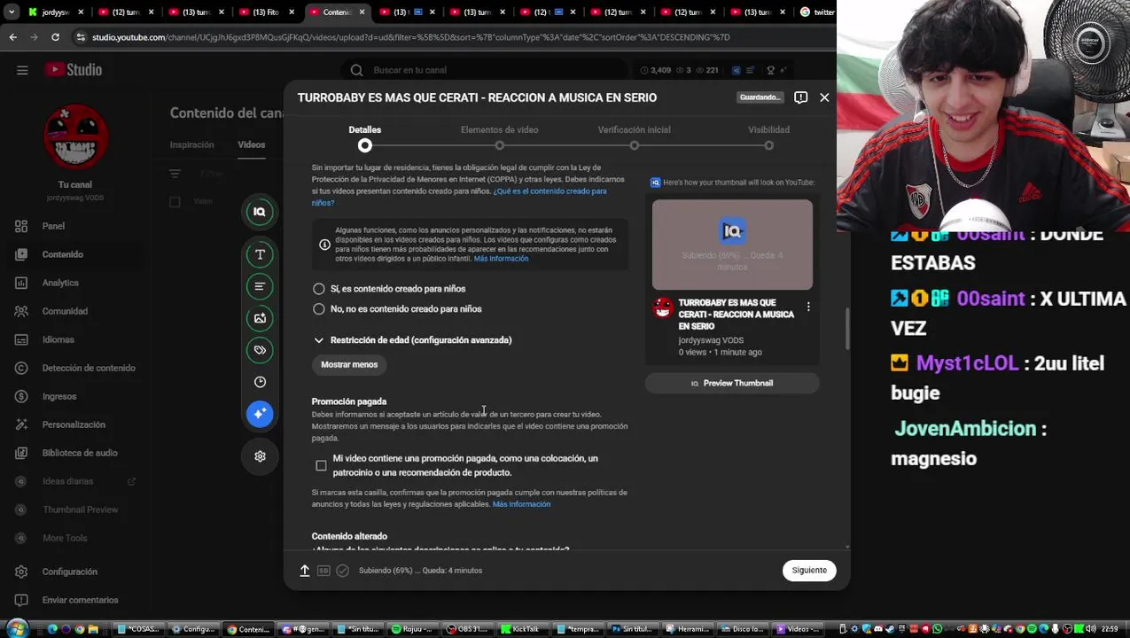Click the 'Preview Thumbnail' button
Image resolution: width=1130 pixels, height=638 pixels.
click(x=732, y=383)
